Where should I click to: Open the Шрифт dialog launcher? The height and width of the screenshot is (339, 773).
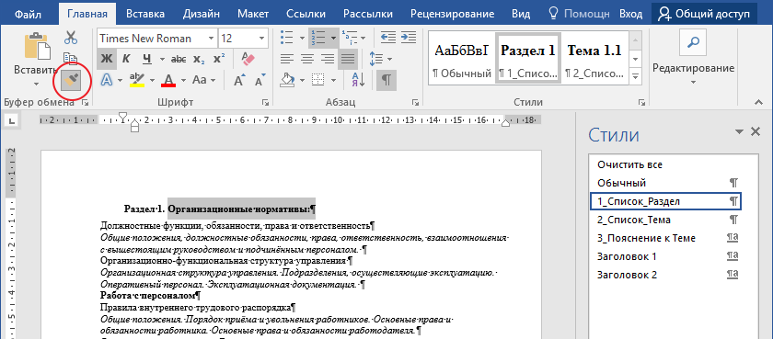coord(266,102)
